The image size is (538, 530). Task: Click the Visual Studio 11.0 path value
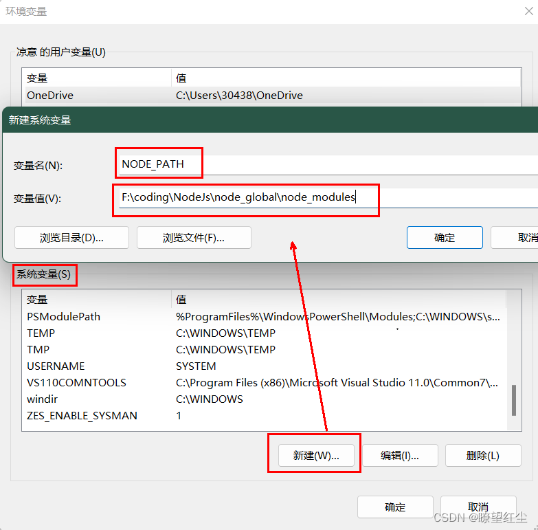(x=337, y=382)
